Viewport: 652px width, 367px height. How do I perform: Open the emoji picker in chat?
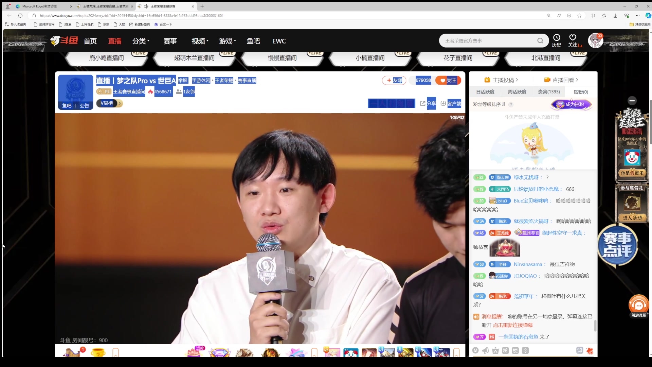click(x=475, y=350)
